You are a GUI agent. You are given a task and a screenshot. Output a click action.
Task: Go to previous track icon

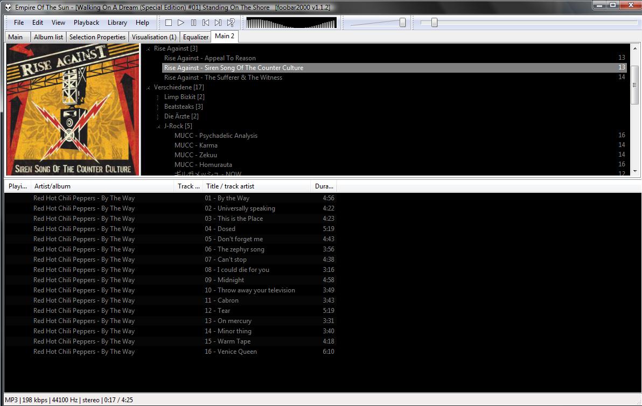206,23
